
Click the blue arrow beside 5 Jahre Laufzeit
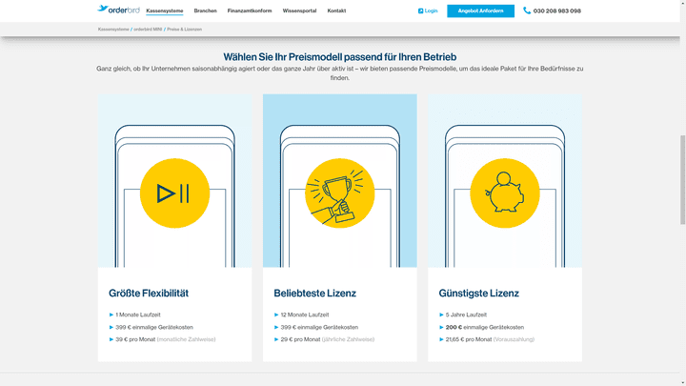point(441,315)
